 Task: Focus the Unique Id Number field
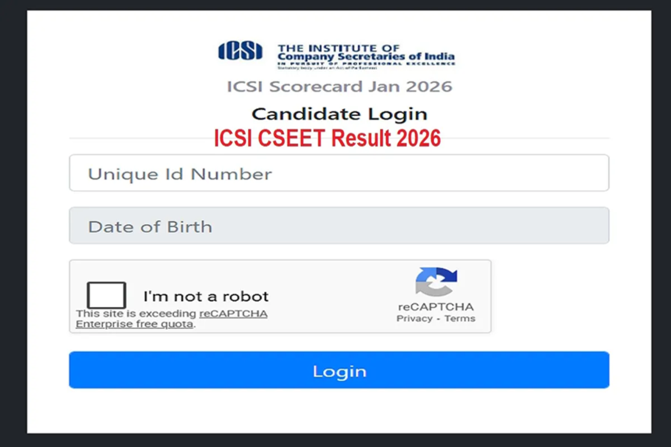pyautogui.click(x=338, y=174)
